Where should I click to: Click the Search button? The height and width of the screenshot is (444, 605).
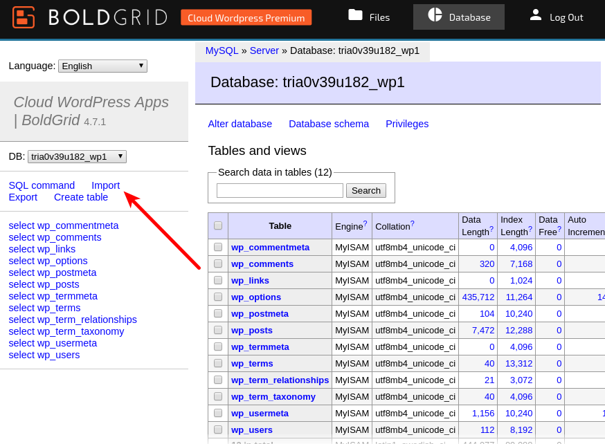(x=365, y=190)
